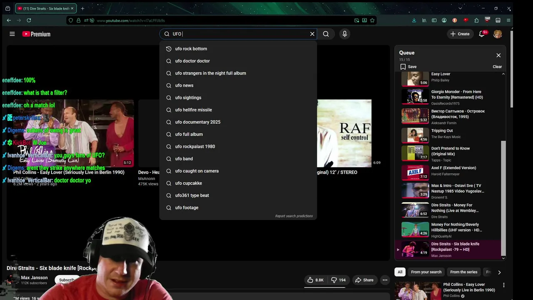Like the video with thumbs up

pos(315,280)
